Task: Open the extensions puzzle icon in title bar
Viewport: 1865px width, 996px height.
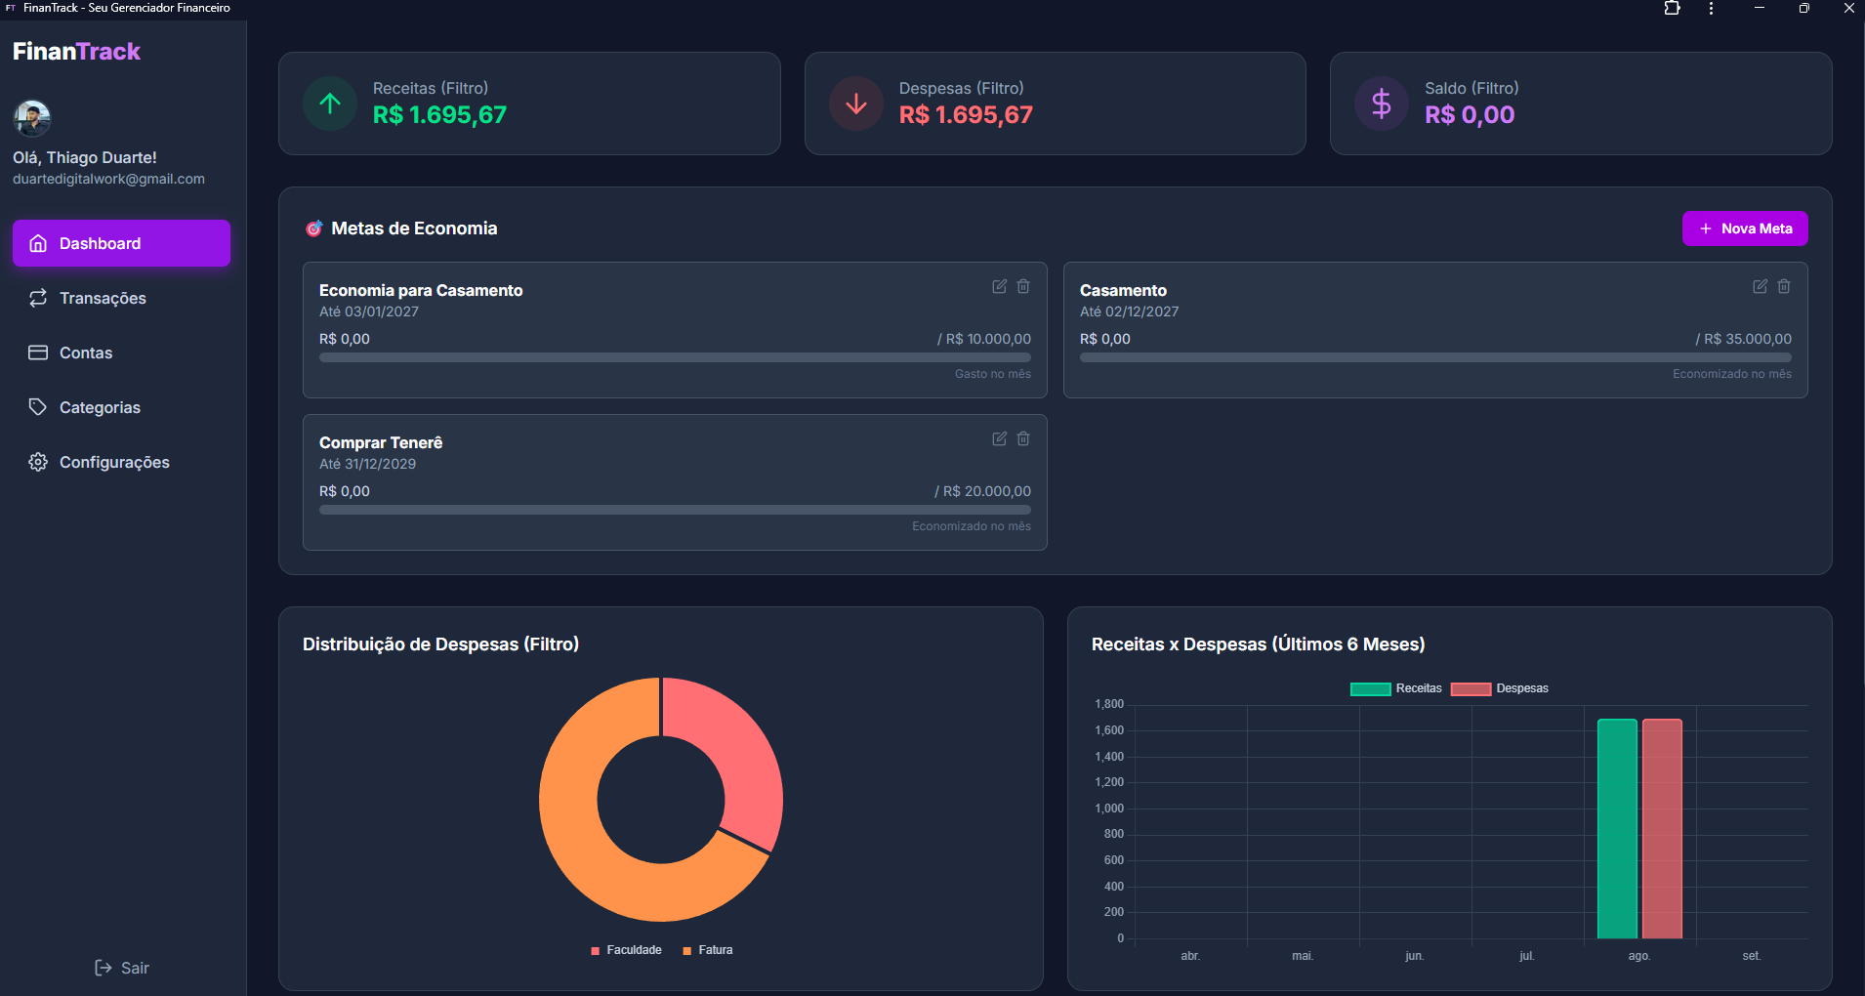Action: click(1672, 8)
